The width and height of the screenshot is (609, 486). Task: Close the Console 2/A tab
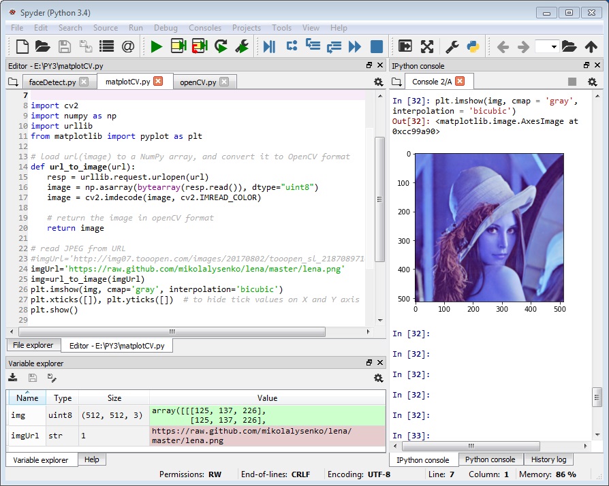[x=459, y=81]
